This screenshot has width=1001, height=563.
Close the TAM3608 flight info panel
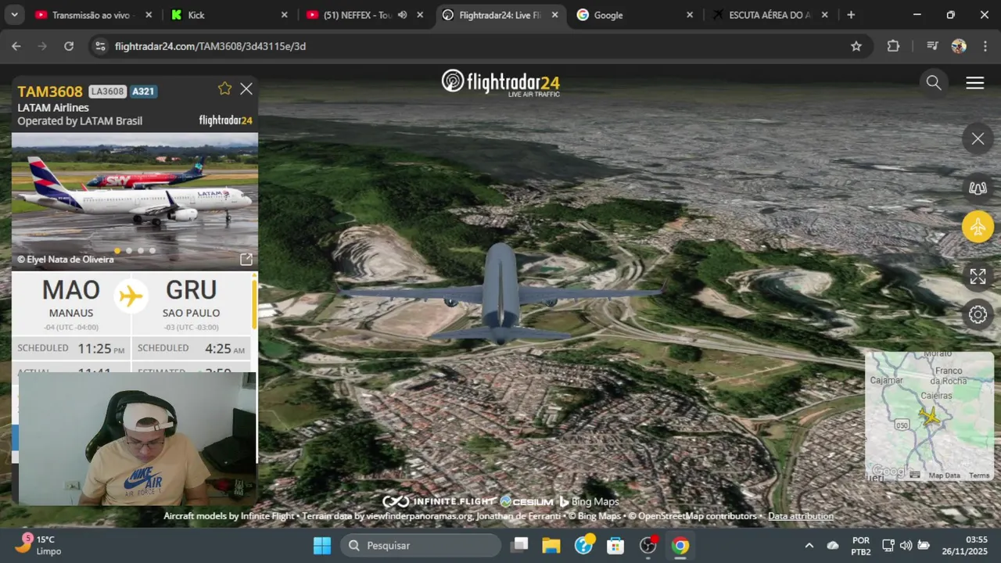coord(246,89)
